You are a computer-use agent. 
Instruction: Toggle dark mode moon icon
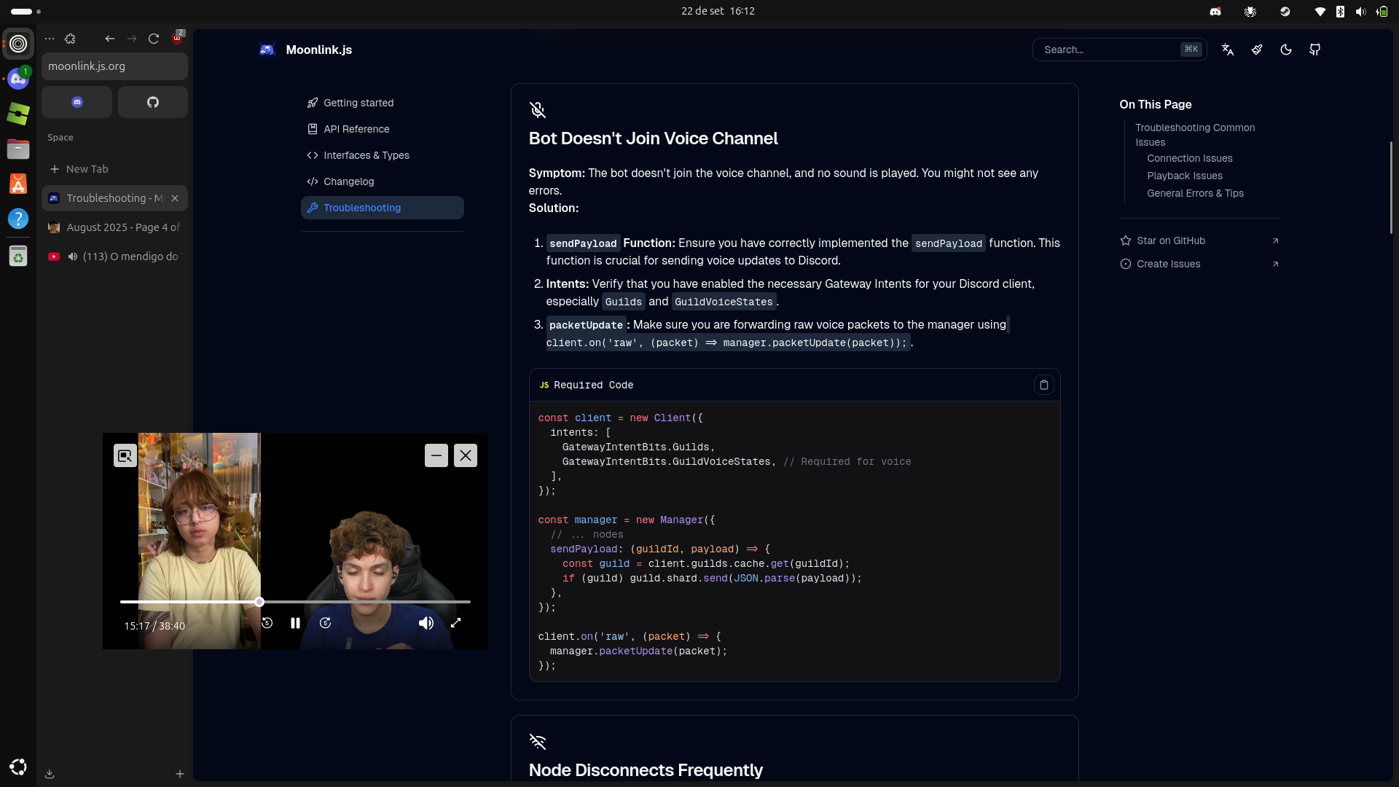coord(1286,50)
